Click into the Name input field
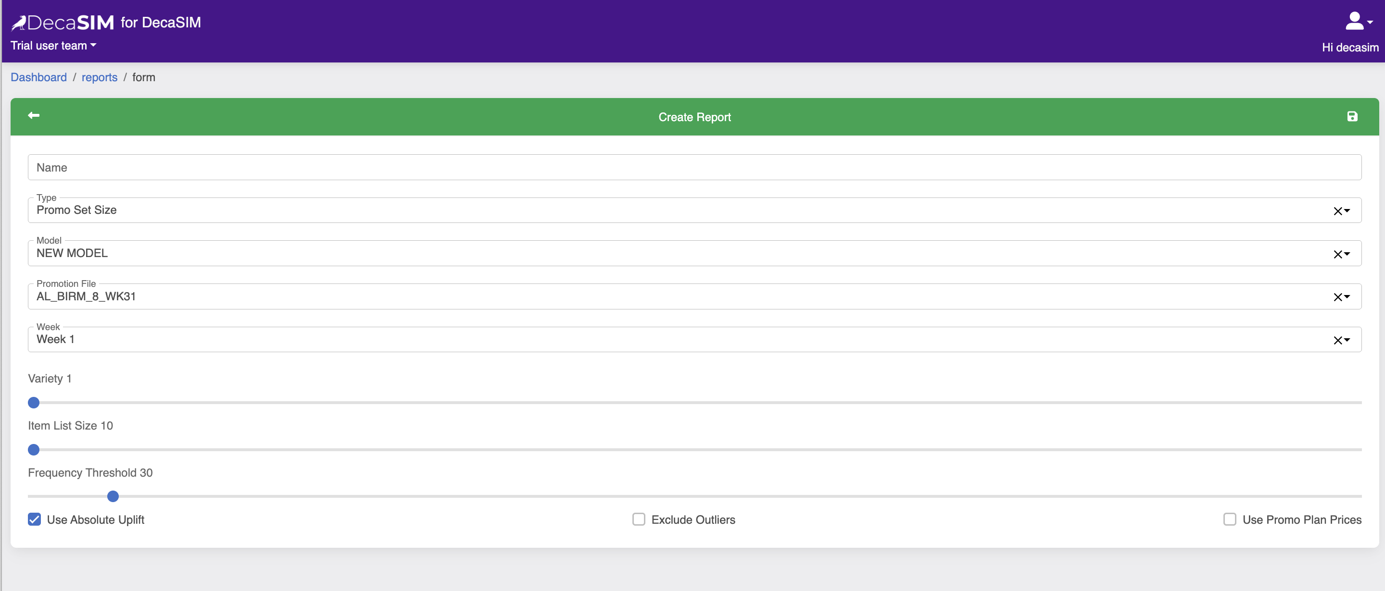Screen dimensions: 1385x591 (x=694, y=167)
